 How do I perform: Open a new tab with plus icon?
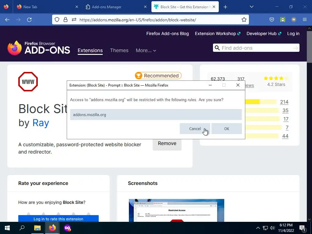tap(225, 7)
